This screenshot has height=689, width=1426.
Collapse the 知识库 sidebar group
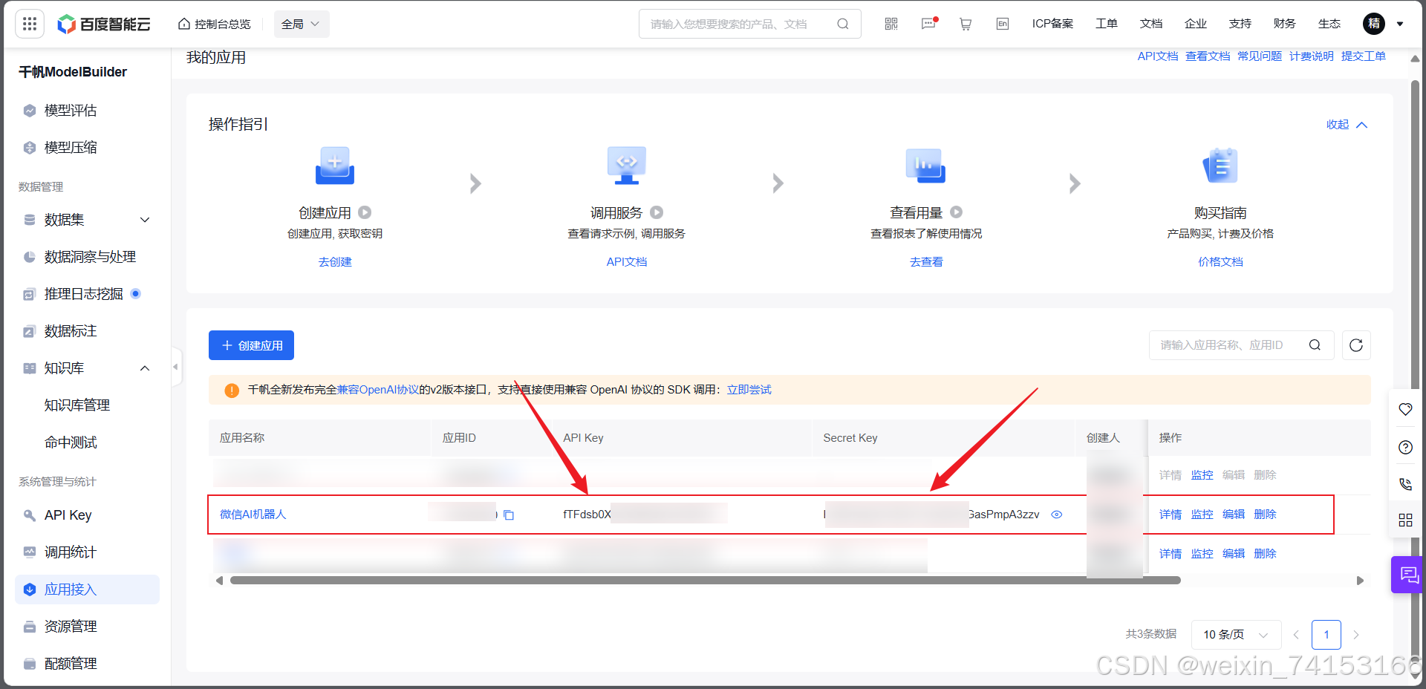(x=145, y=368)
